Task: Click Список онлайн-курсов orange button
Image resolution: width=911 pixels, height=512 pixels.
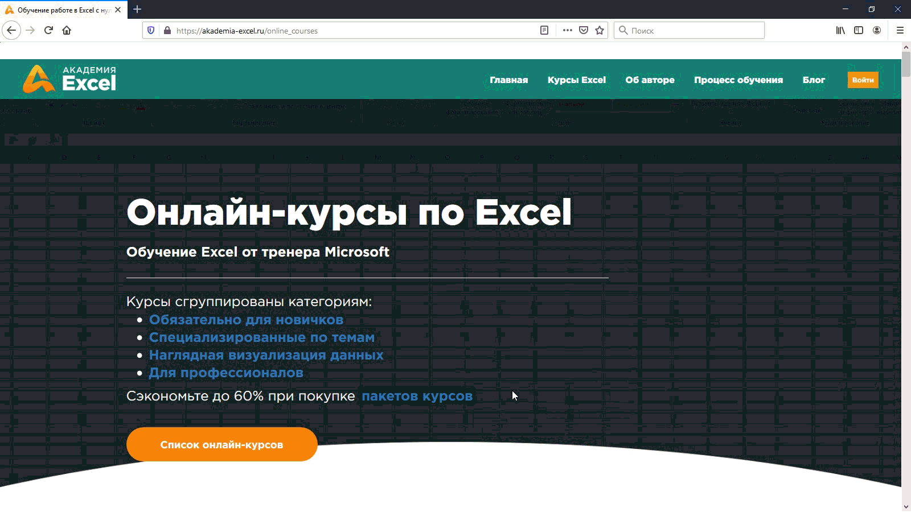Action: (221, 444)
